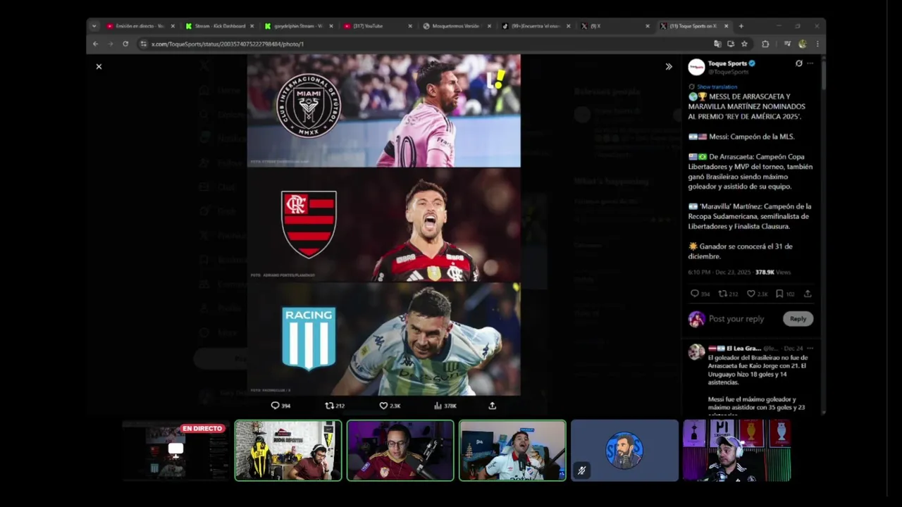Go back with browser back arrow
The height and width of the screenshot is (507, 902).
96,44
